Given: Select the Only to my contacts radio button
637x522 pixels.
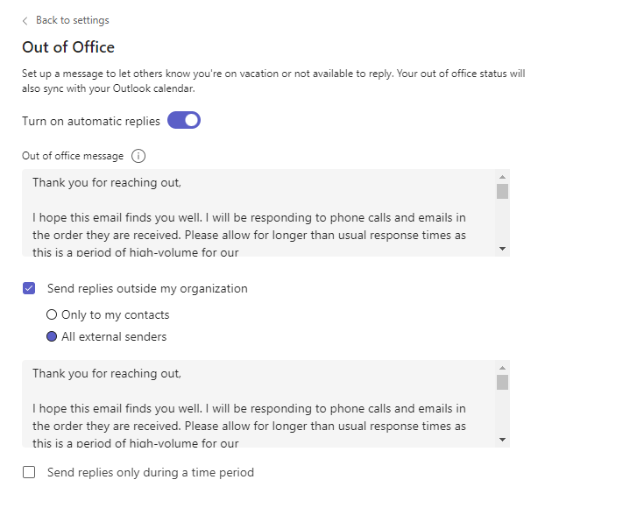Looking at the screenshot, I should [52, 314].
